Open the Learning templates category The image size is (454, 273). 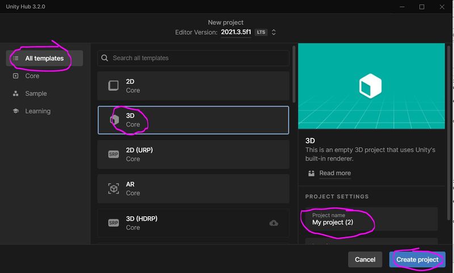pyautogui.click(x=37, y=111)
